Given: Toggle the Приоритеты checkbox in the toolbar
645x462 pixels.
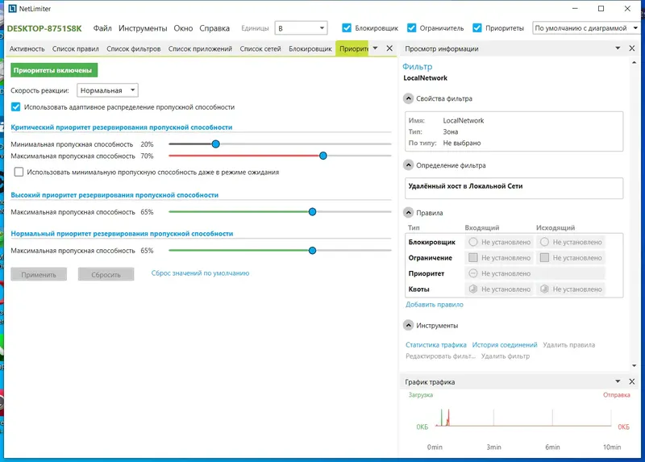Looking at the screenshot, I should click(x=477, y=28).
